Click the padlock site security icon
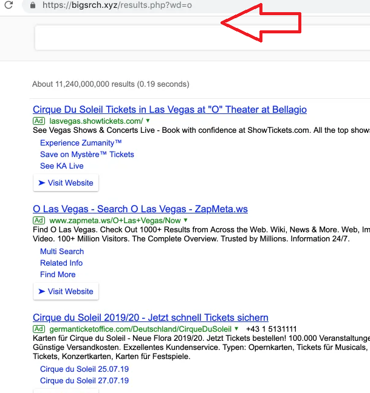370x393 pixels. [32, 5]
